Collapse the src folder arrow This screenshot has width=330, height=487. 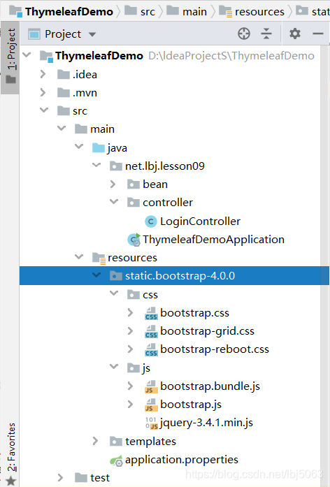(45, 110)
